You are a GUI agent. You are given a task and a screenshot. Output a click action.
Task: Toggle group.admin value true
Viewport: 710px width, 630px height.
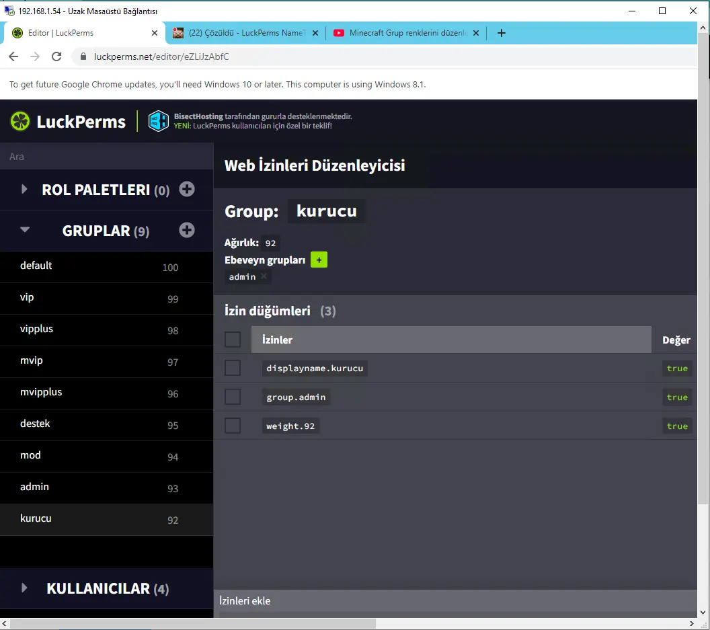click(677, 397)
